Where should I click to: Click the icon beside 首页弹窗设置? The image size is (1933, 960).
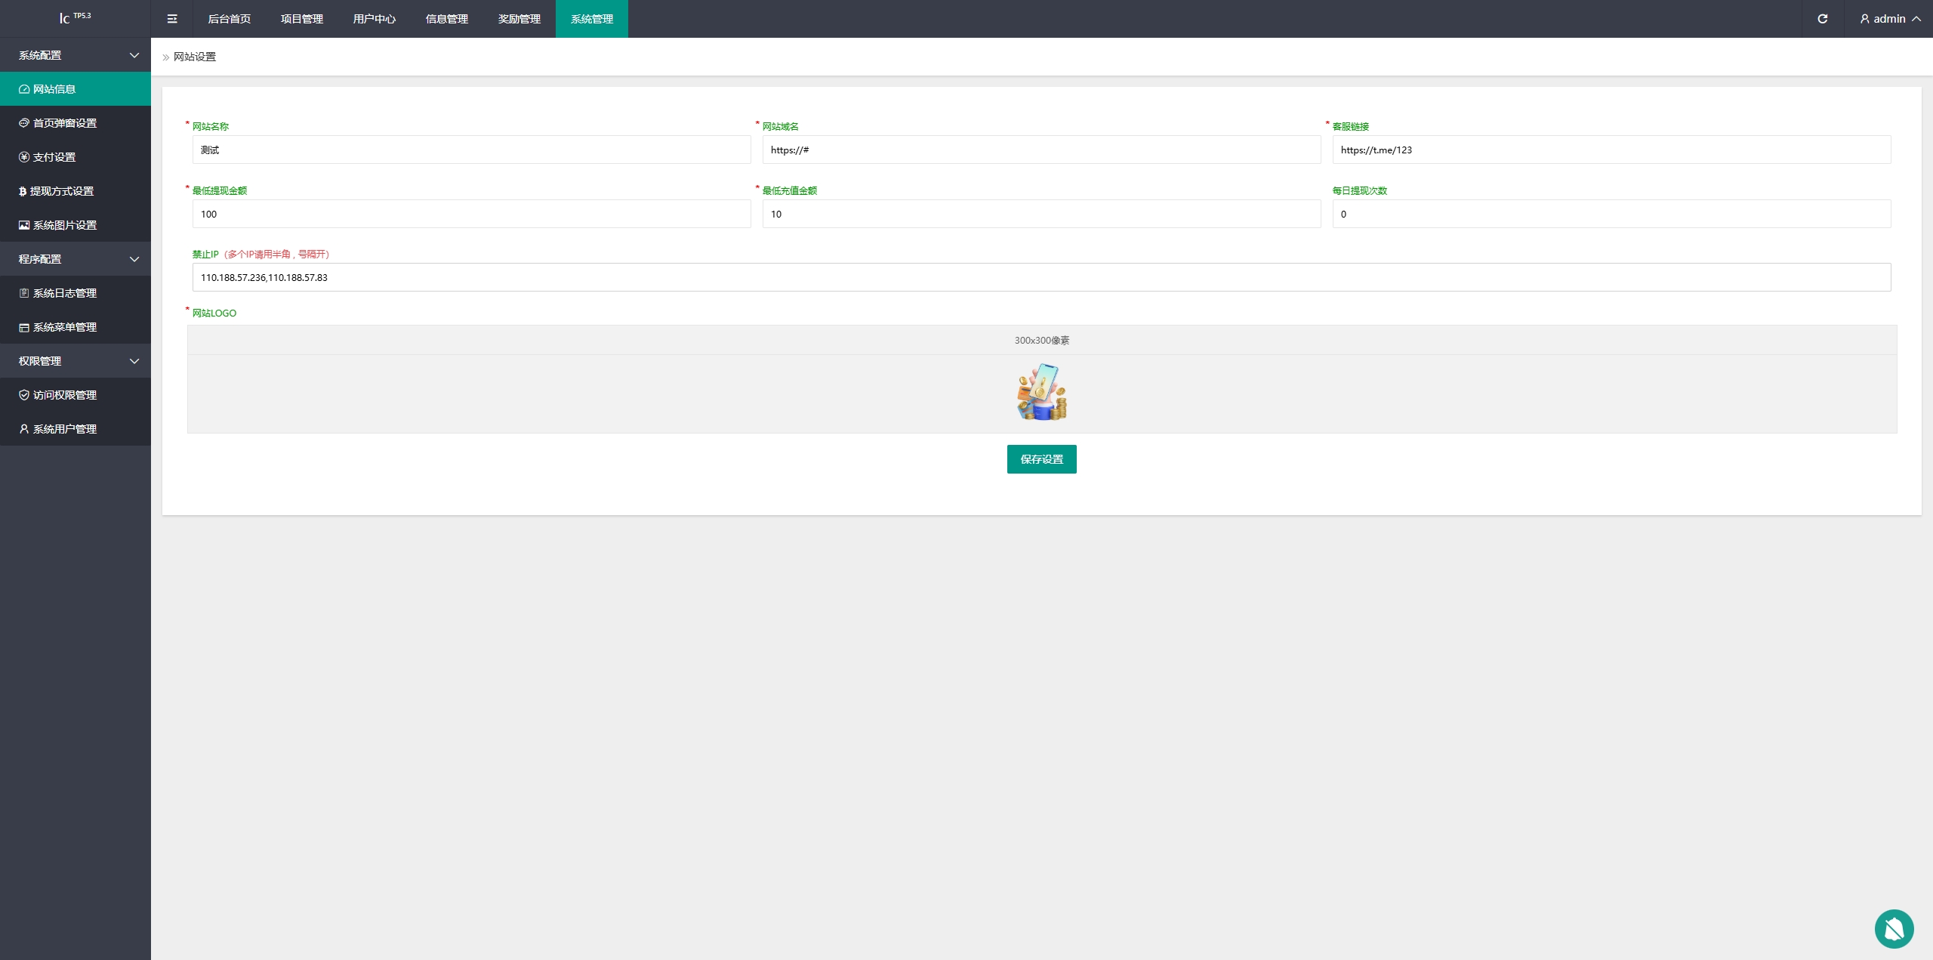(24, 123)
